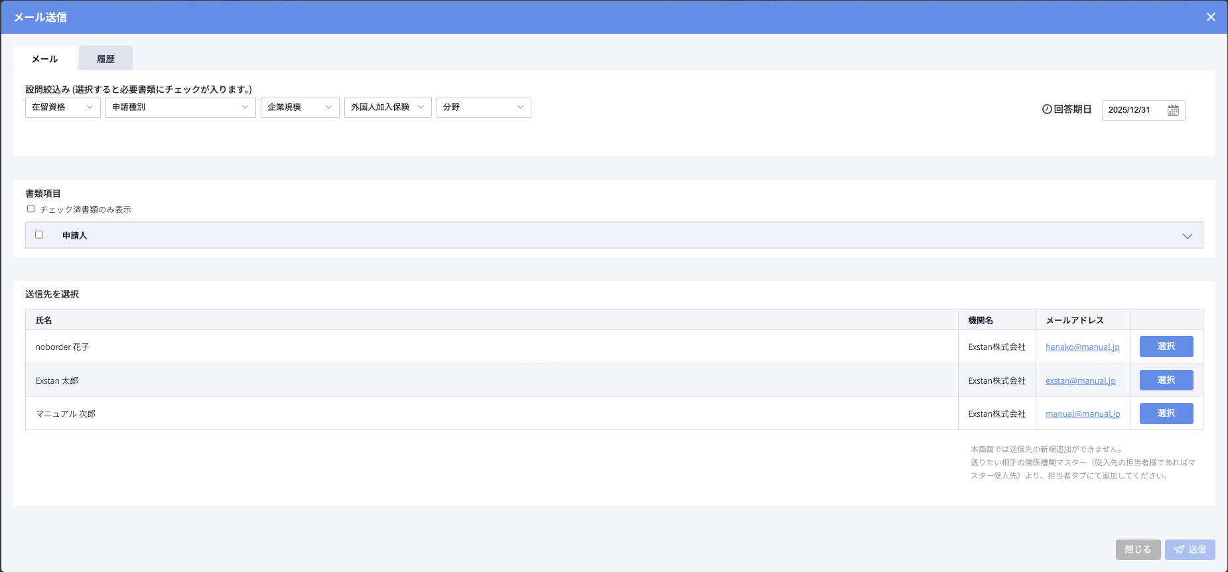Open the 企業規模 dropdown
The height and width of the screenshot is (572, 1228).
(300, 107)
